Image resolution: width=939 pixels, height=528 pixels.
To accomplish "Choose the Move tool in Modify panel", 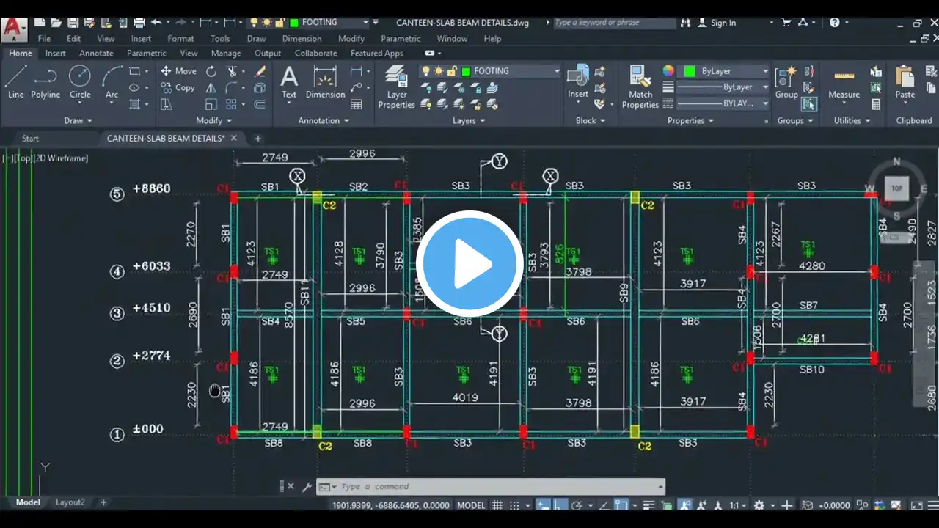I will 178,71.
